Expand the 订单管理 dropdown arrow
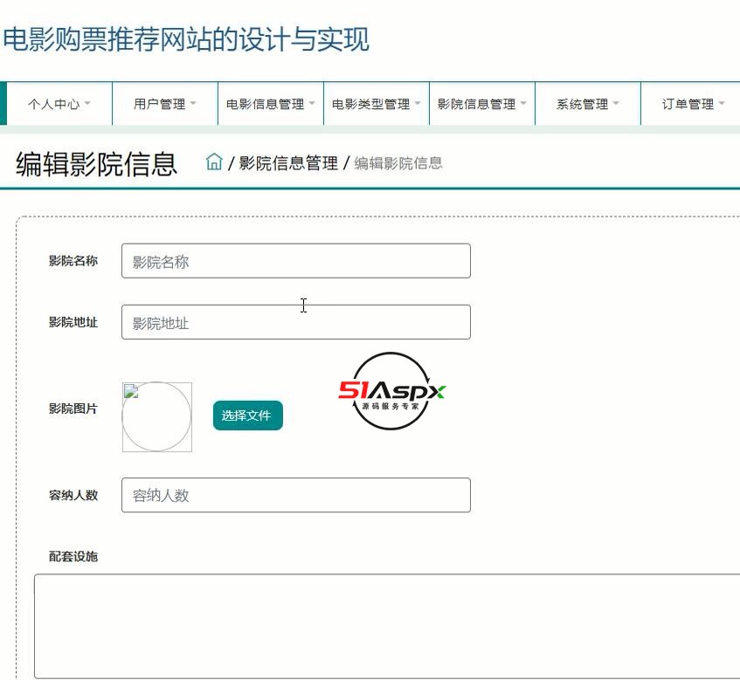This screenshot has height=680, width=740. pyautogui.click(x=721, y=103)
